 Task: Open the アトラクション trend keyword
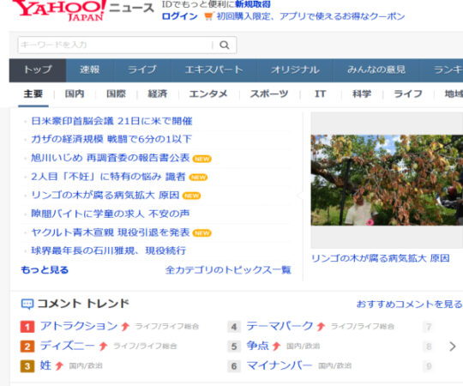click(79, 326)
